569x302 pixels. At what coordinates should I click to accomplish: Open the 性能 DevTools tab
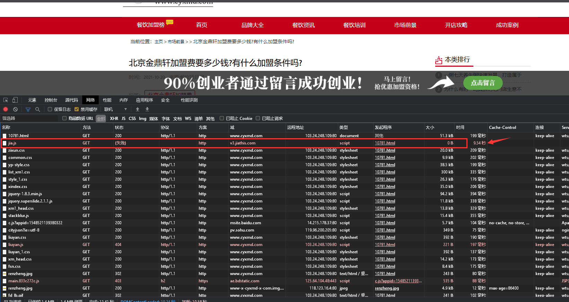pyautogui.click(x=107, y=100)
